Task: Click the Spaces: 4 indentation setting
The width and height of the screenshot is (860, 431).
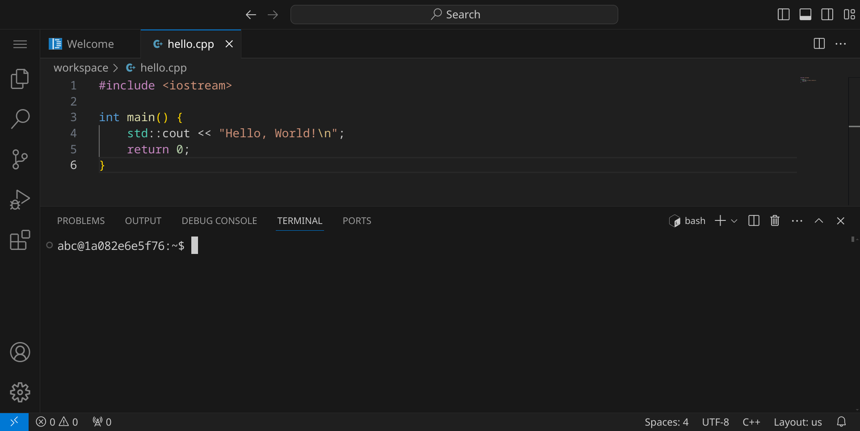Action: [x=666, y=422]
